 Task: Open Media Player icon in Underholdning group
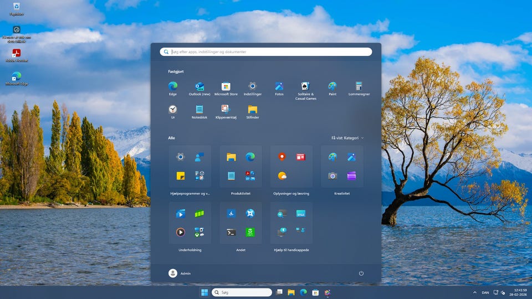181,232
